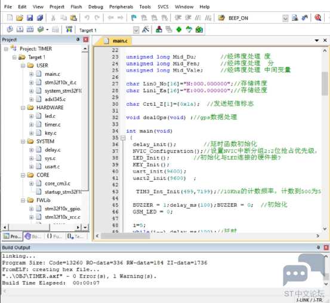Open Manage Project Items icon

pos(159,29)
